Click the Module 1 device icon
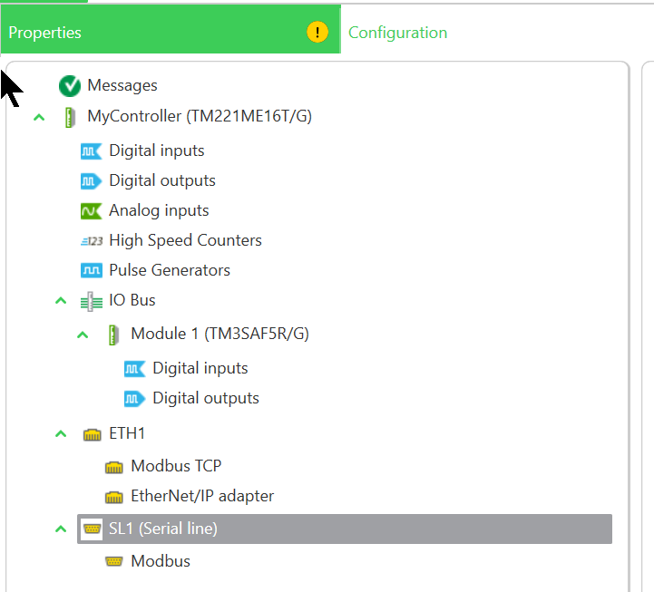654x592 pixels. tap(113, 335)
